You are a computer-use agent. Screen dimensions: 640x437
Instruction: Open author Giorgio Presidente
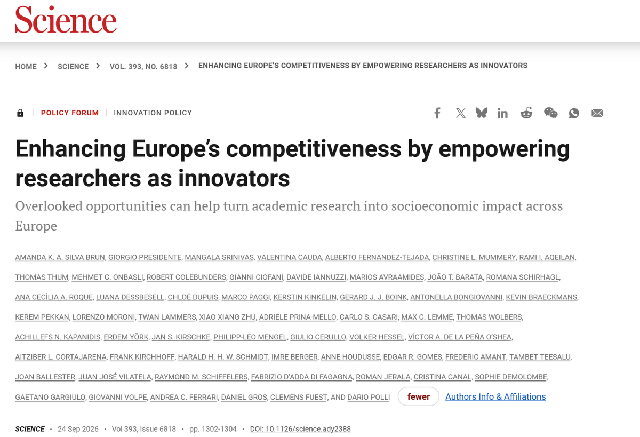(x=145, y=257)
